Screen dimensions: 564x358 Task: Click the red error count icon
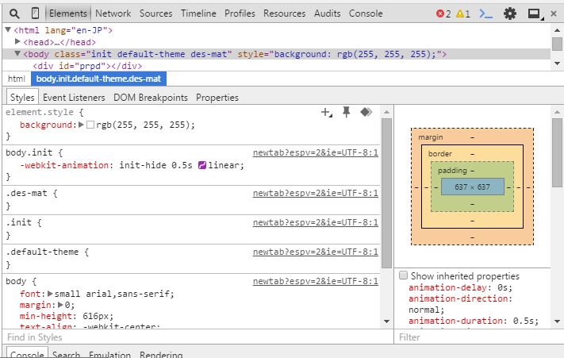pyautogui.click(x=441, y=13)
